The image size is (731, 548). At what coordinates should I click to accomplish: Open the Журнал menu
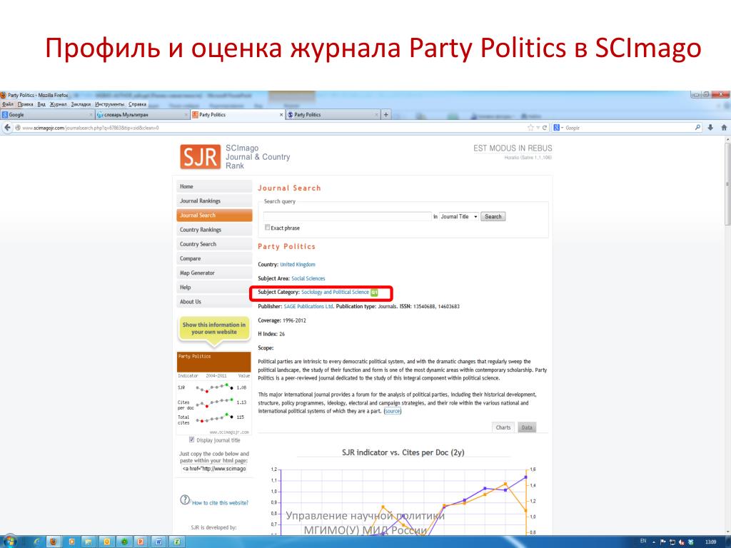(58, 104)
